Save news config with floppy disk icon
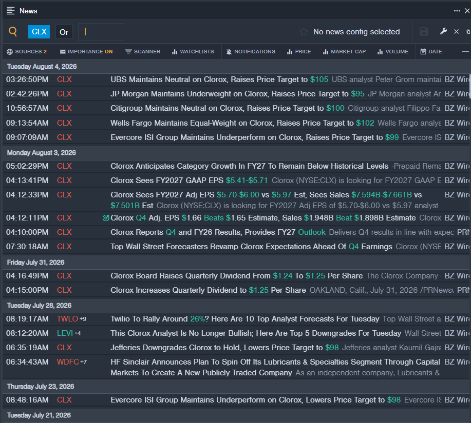 (x=424, y=32)
